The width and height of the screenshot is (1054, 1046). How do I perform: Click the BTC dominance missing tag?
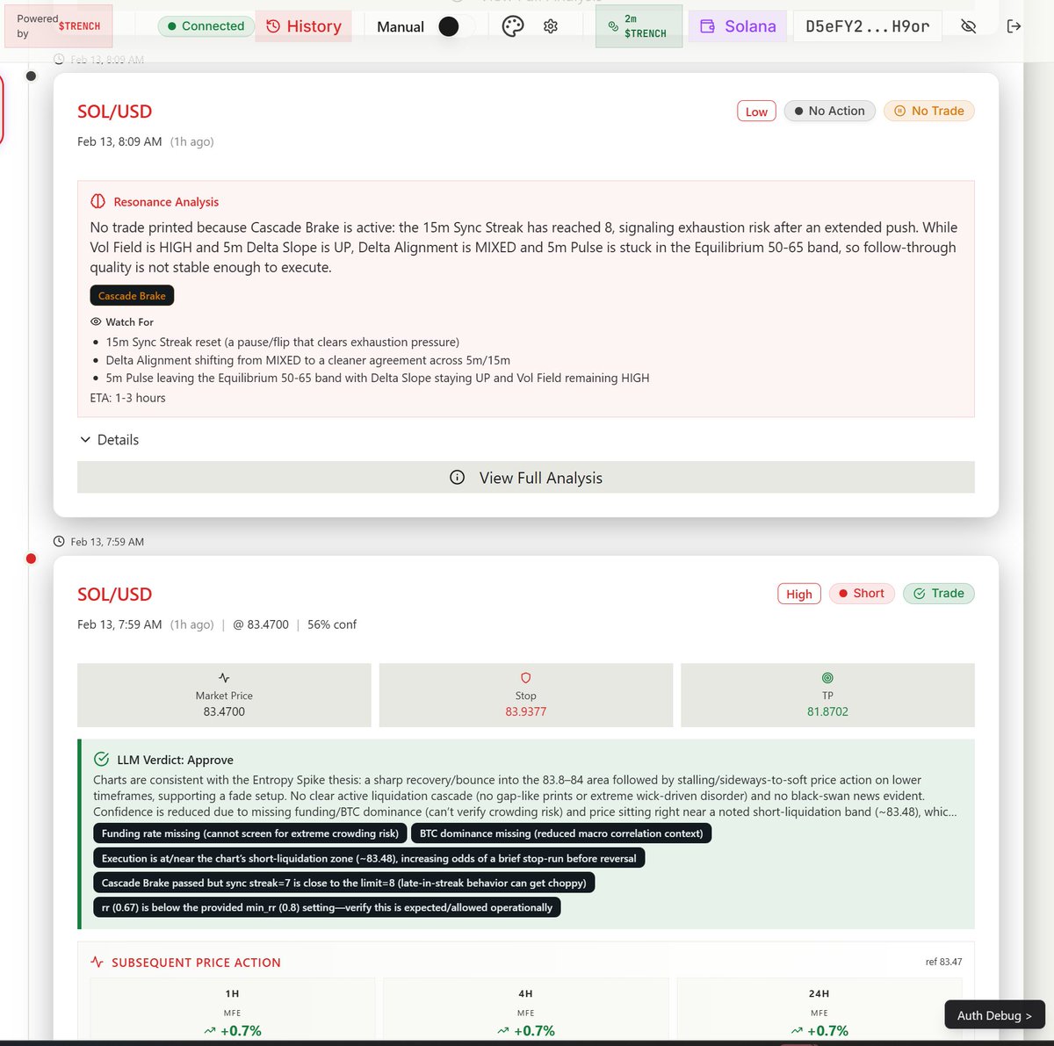[561, 833]
